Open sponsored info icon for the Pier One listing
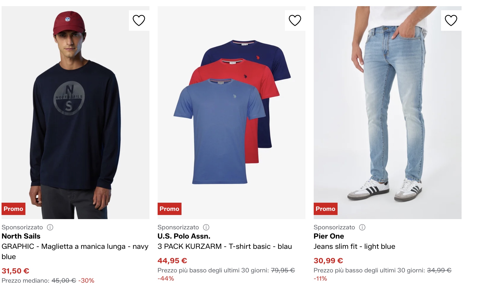The height and width of the screenshot is (287, 478). click(x=362, y=227)
